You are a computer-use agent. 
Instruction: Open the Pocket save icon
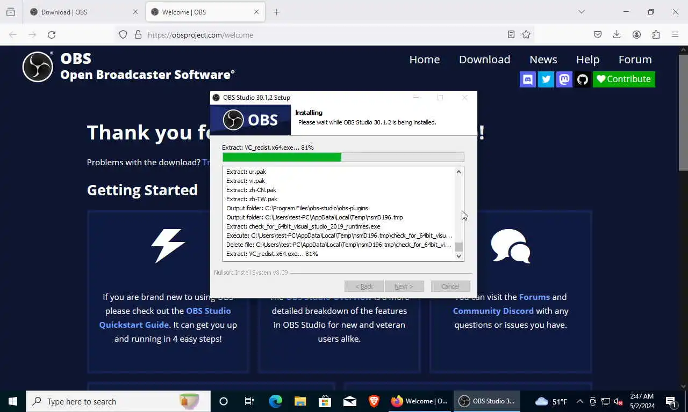pyautogui.click(x=598, y=35)
